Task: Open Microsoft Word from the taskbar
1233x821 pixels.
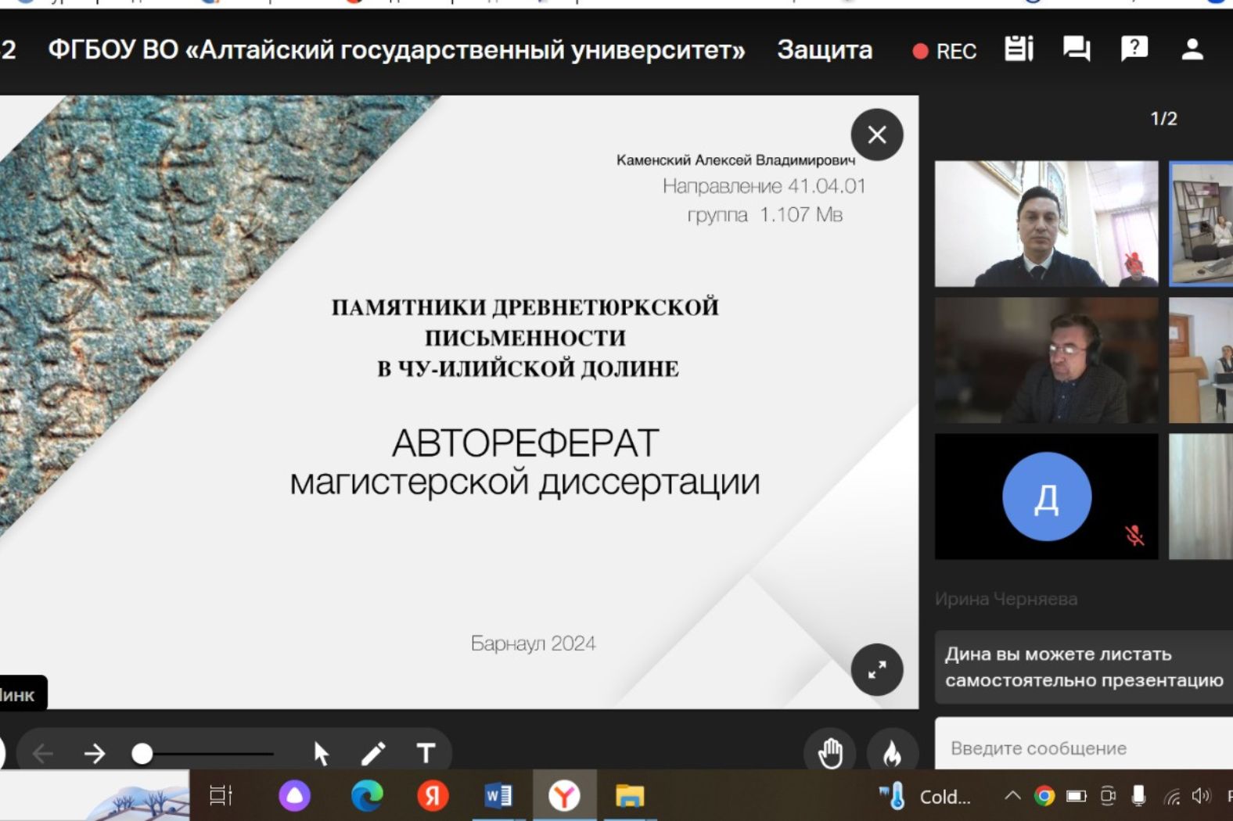Action: point(498,796)
